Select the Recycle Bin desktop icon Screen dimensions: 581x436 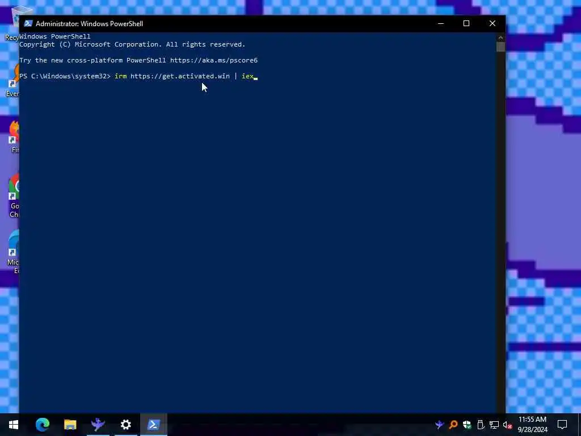pyautogui.click(x=12, y=24)
